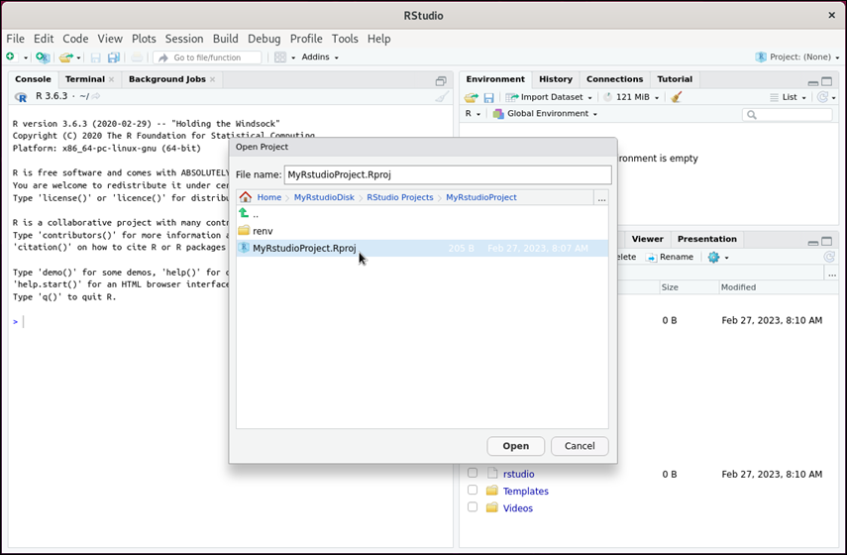Switch to the Presentation tab
The height and width of the screenshot is (555, 847).
(x=707, y=239)
